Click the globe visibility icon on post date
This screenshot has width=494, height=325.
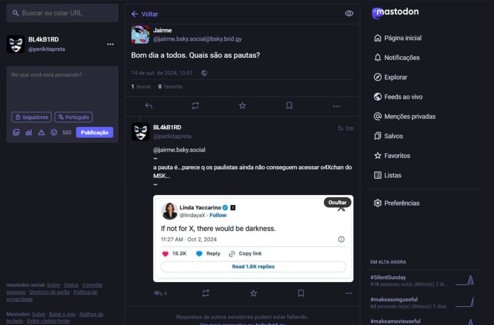pos(204,73)
